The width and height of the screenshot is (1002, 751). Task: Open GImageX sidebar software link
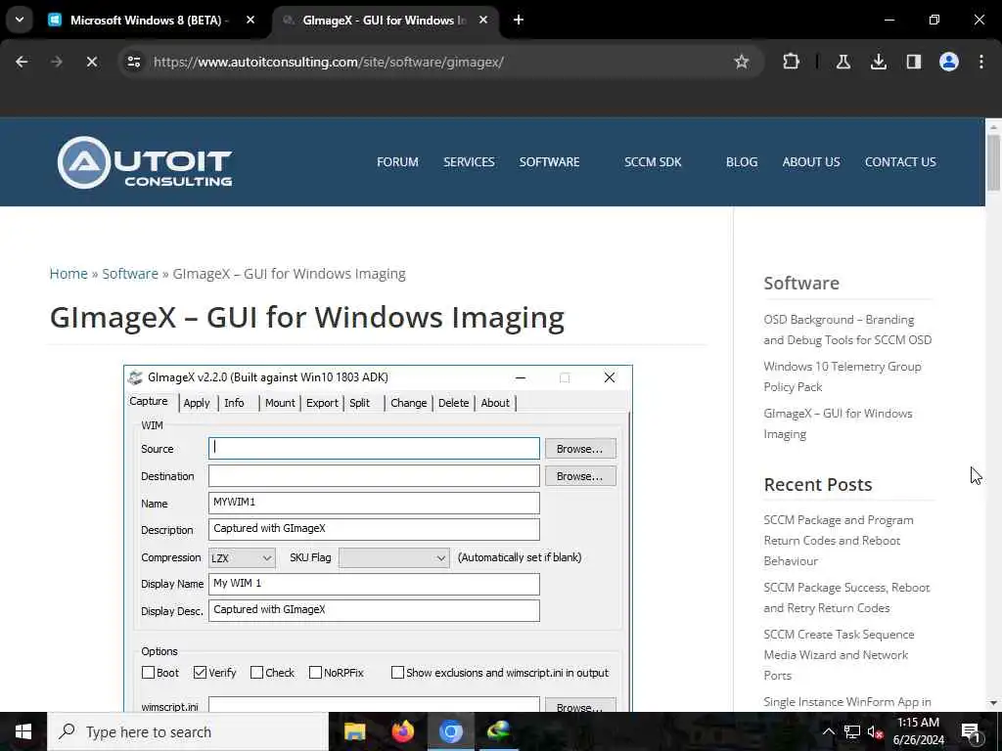838,423
